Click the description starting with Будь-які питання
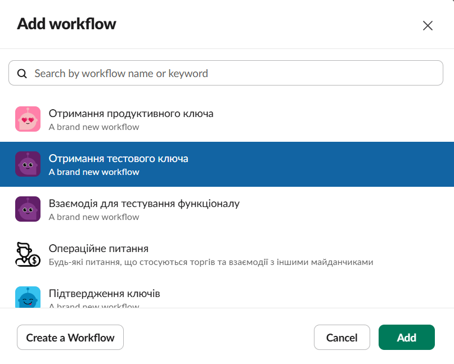454x364 pixels. tap(211, 262)
